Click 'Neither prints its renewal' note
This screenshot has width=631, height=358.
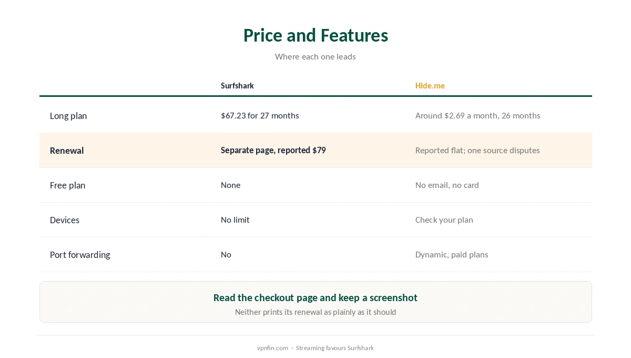click(315, 312)
